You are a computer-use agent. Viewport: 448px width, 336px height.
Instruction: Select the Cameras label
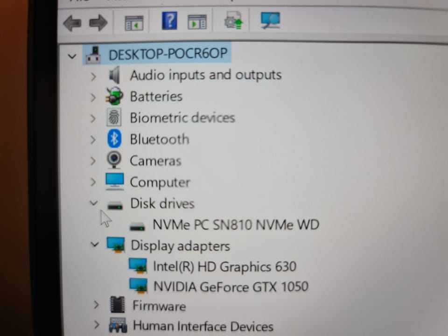155,161
